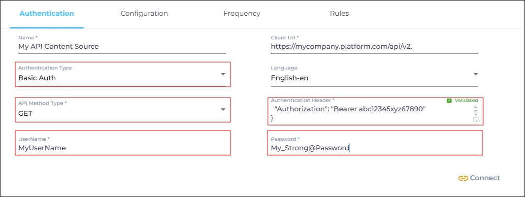This screenshot has width=525, height=197.
Task: Click the scroll up arrow in Authentication Header
Action: point(475,107)
